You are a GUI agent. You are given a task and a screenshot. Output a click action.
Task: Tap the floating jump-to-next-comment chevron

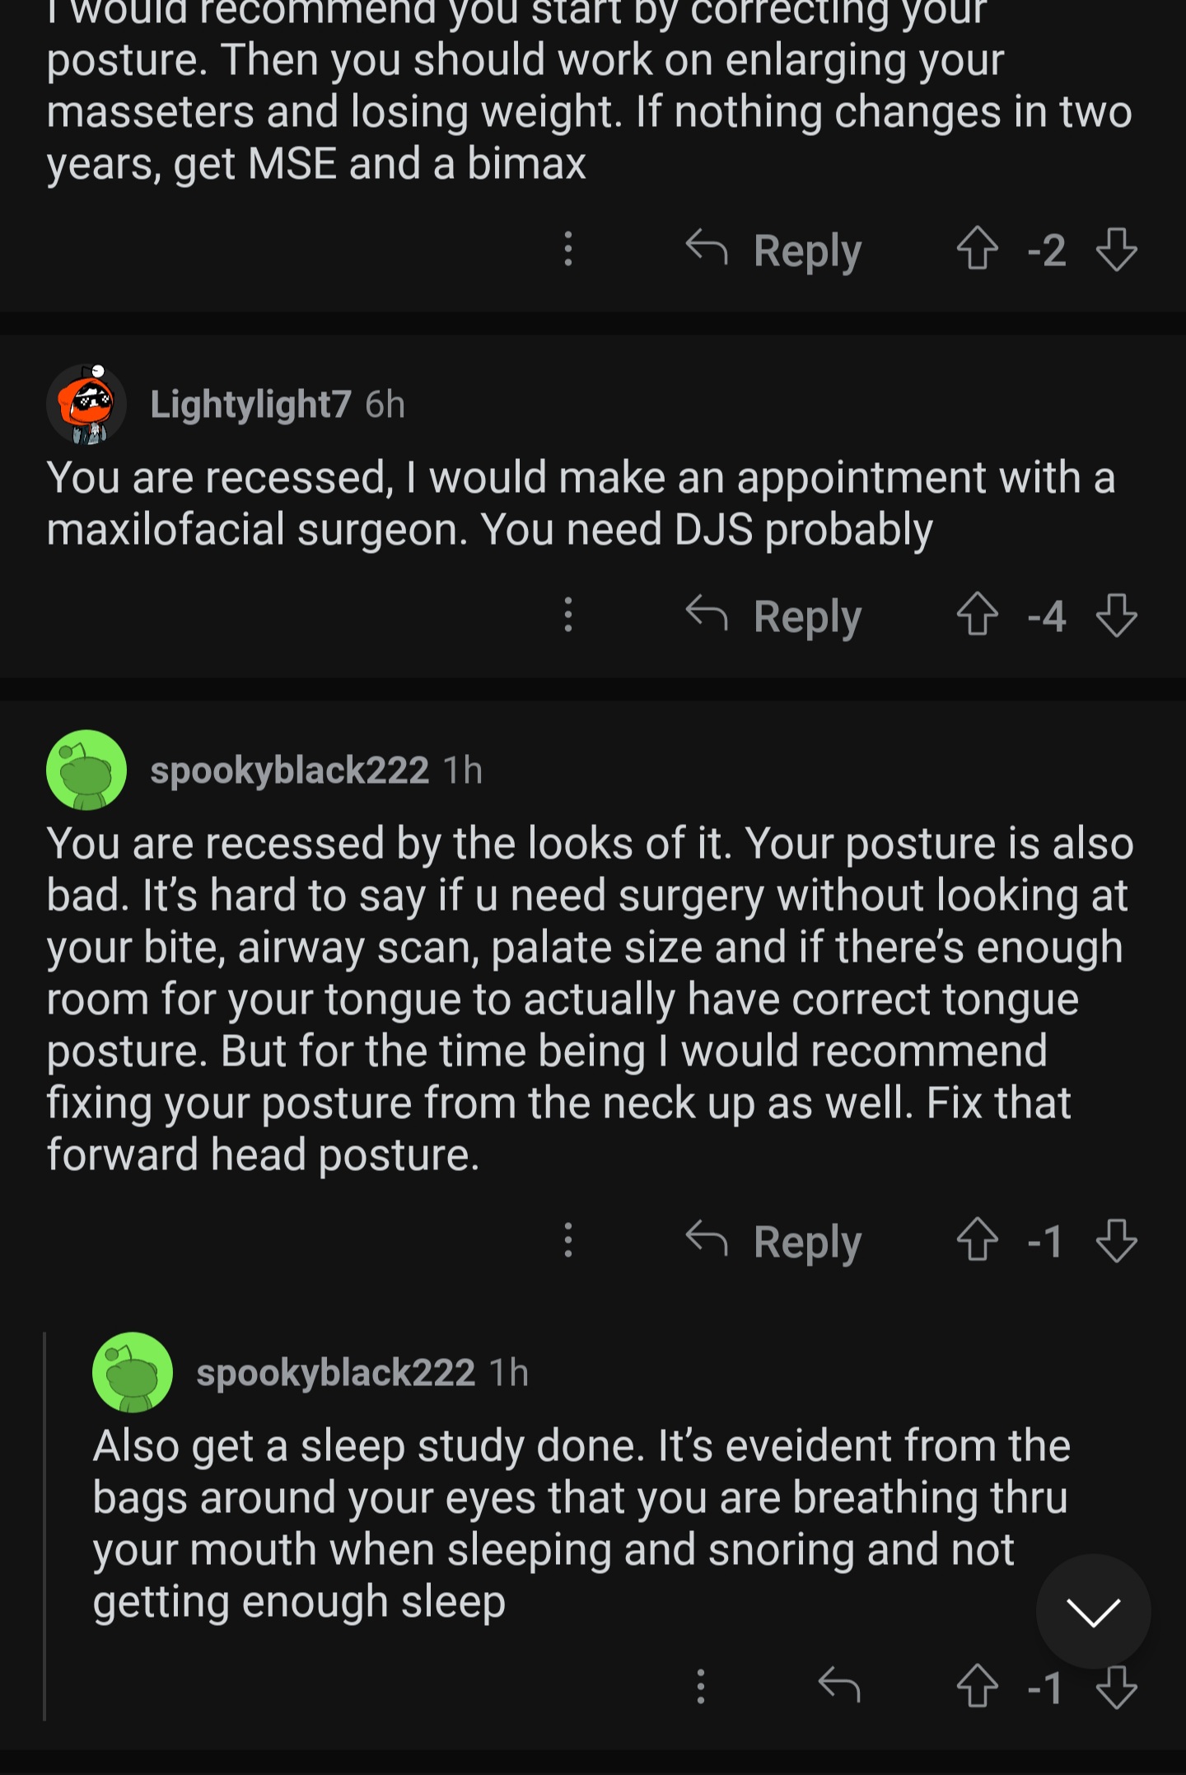coord(1093,1612)
